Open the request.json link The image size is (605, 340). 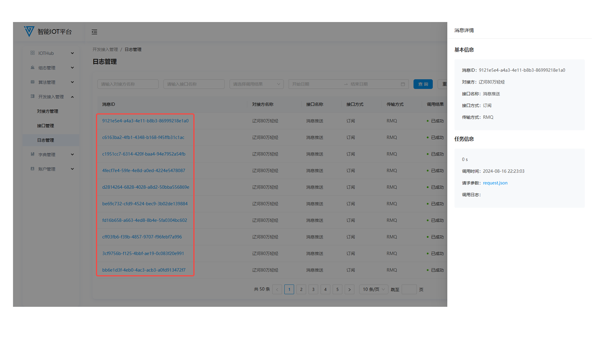pyautogui.click(x=495, y=183)
